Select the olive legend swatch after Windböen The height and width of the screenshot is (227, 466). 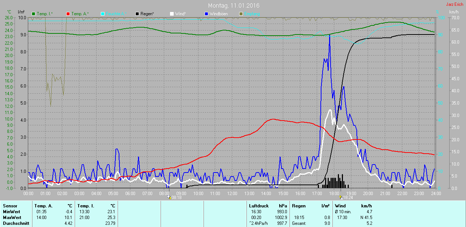[x=241, y=14]
